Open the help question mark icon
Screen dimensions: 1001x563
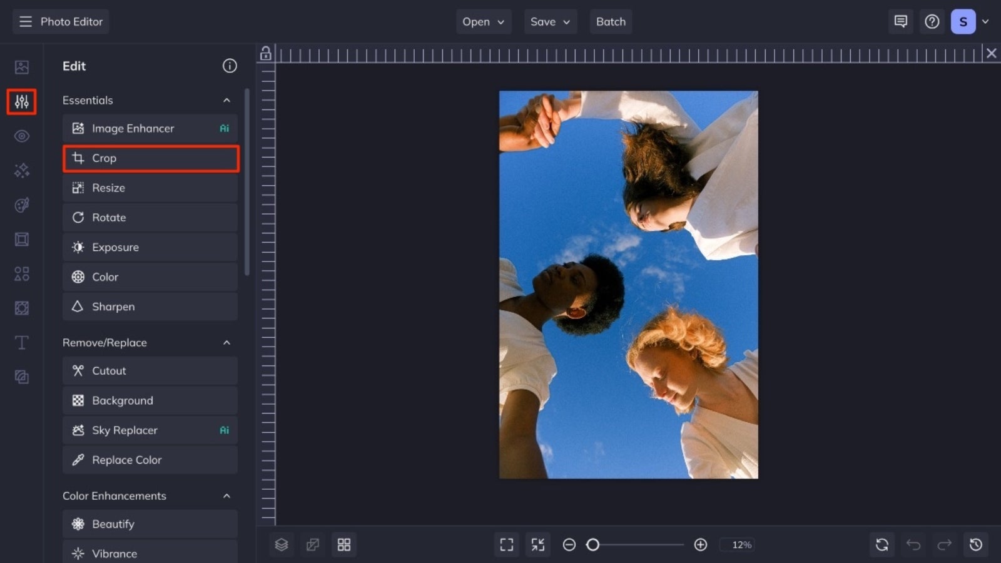point(932,21)
